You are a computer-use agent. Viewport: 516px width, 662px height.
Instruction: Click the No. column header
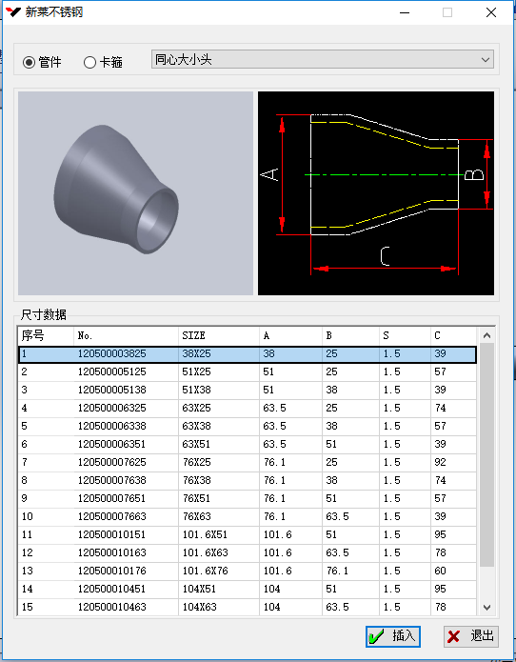pyautogui.click(x=126, y=335)
